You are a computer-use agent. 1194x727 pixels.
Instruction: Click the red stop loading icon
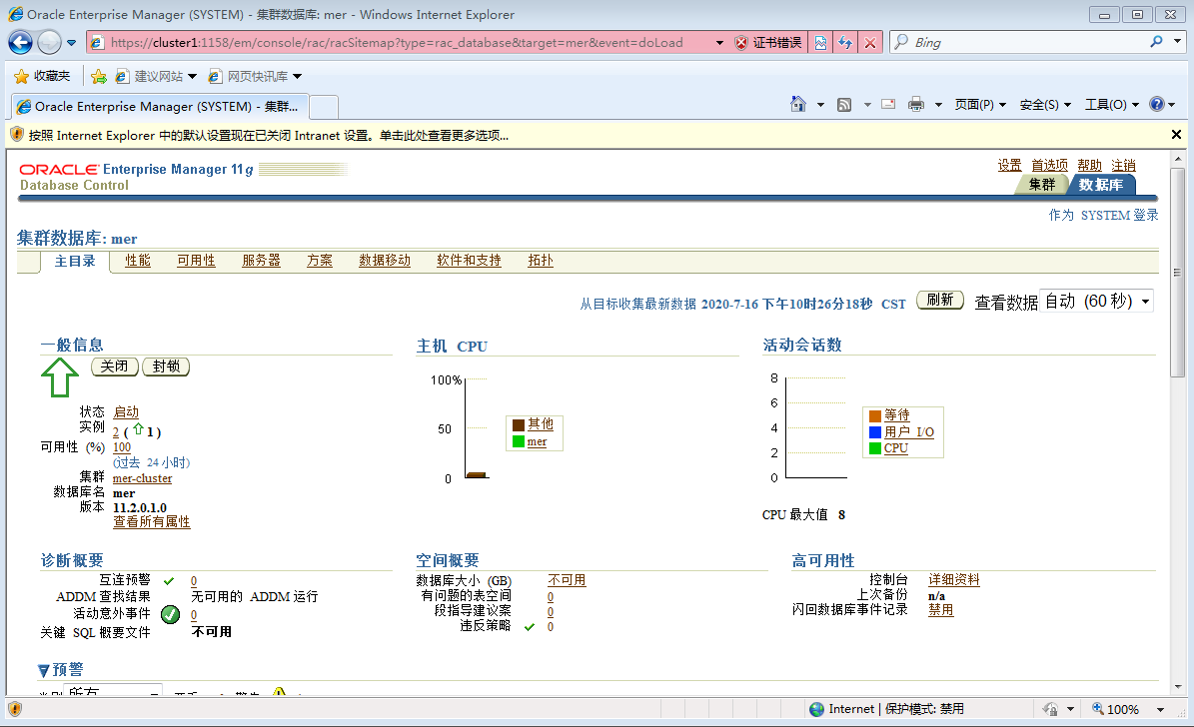pos(869,43)
